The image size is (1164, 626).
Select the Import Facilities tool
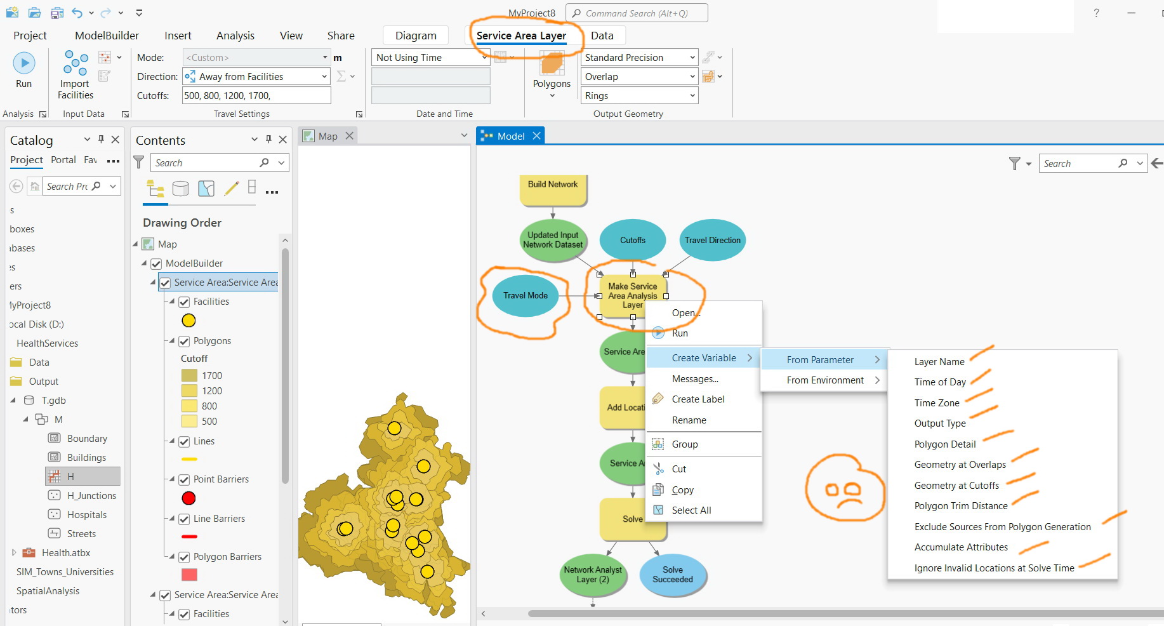[74, 72]
